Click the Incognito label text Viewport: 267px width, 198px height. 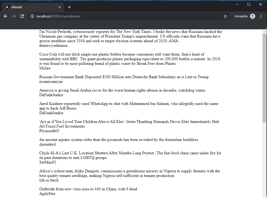[x=241, y=16]
